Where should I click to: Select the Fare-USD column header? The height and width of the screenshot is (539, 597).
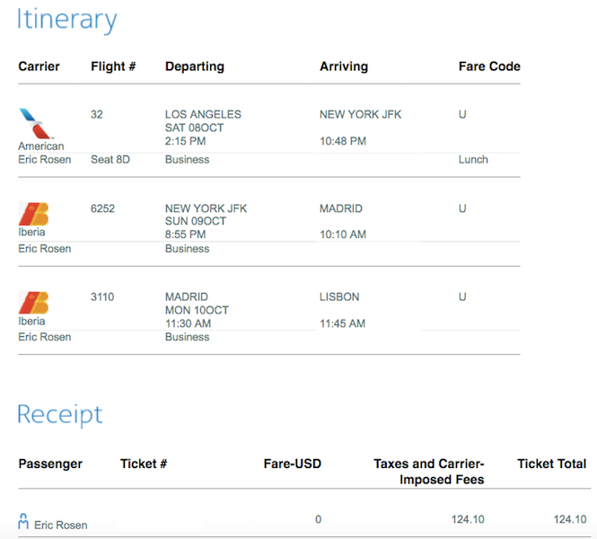293,464
